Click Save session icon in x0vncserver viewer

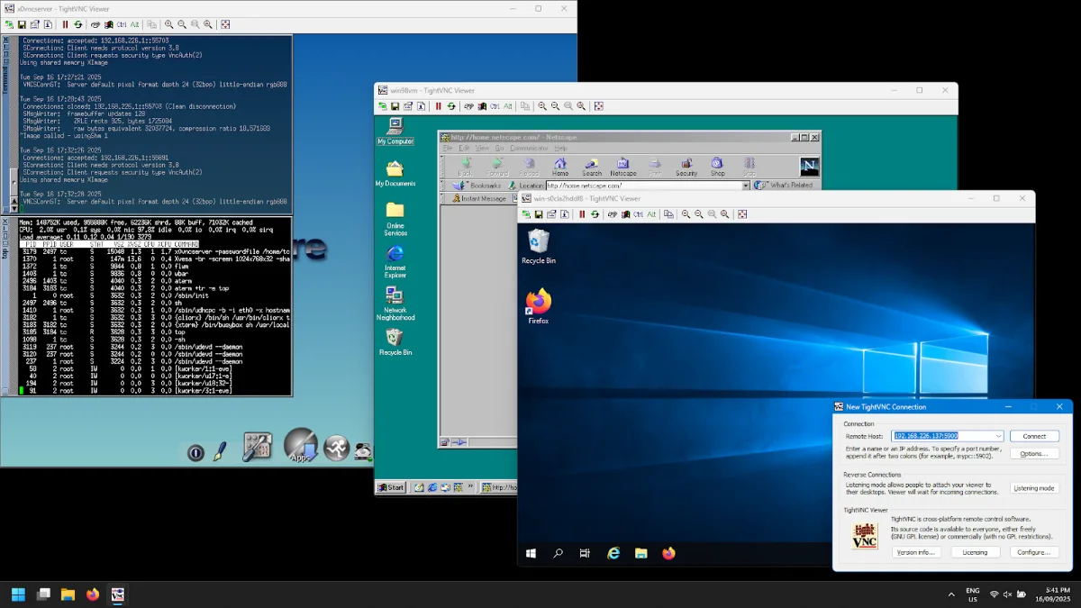tap(22, 25)
